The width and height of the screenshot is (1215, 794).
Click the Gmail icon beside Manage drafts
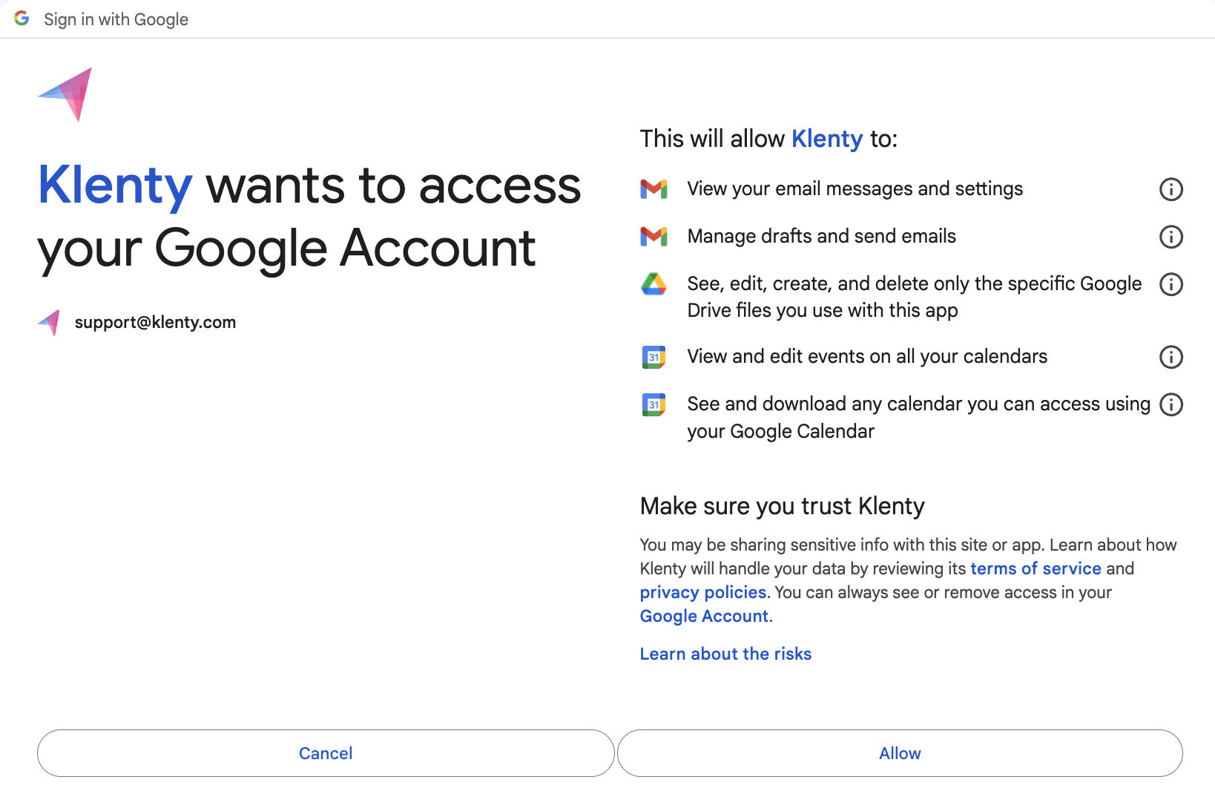click(653, 237)
